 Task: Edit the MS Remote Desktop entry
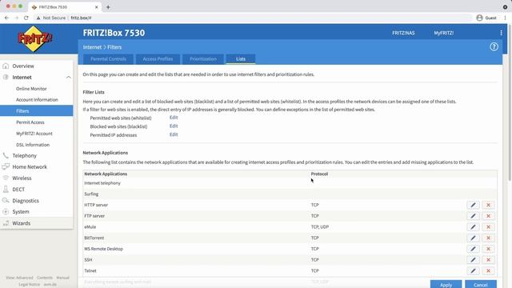click(x=473, y=249)
